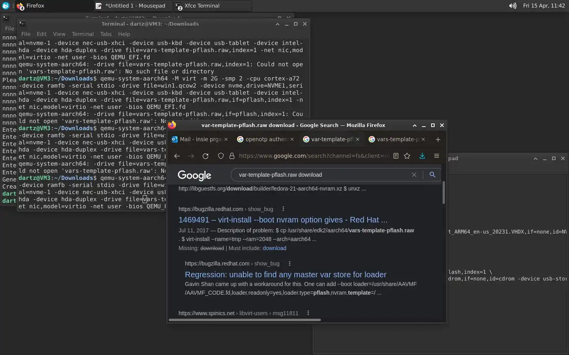Open the Terminal Edit menu

(x=41, y=34)
